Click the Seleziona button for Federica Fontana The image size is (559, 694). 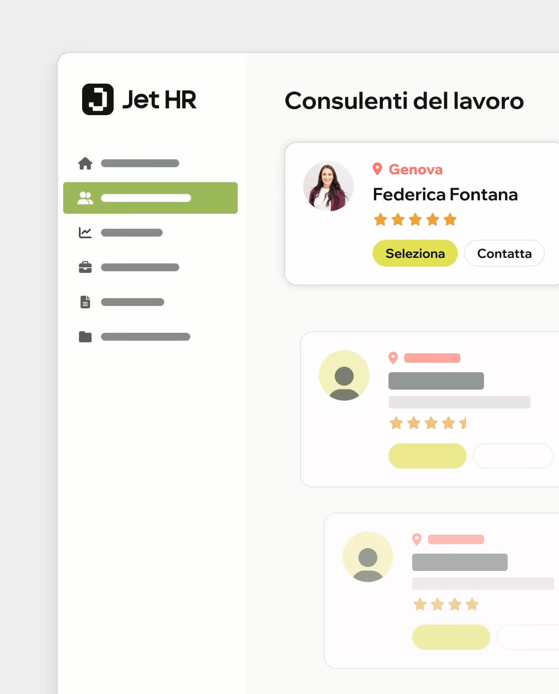415,253
